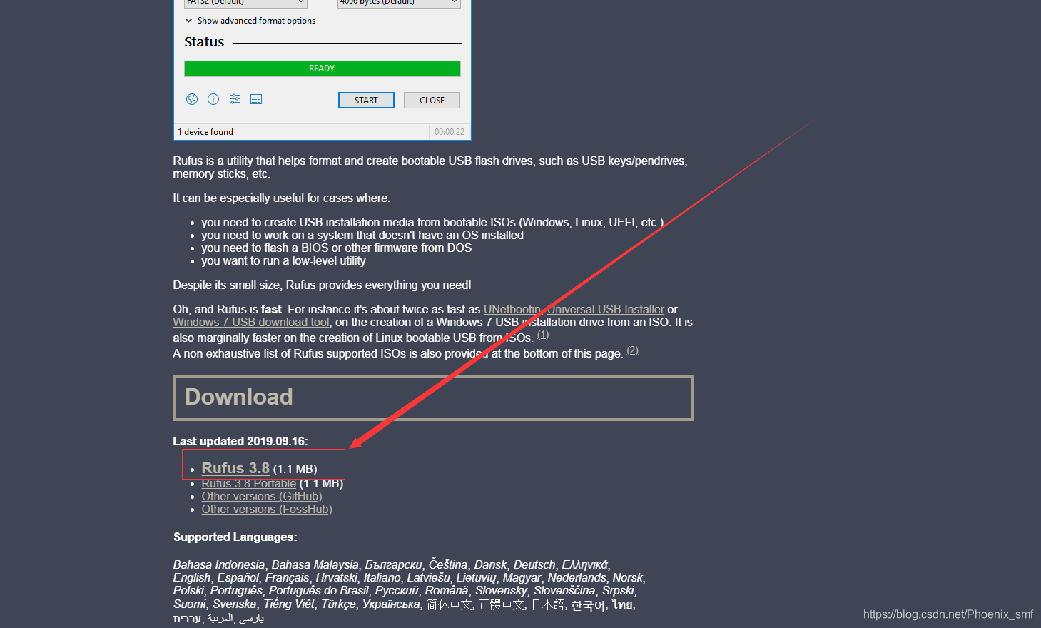Screen dimensions: 1041x628
Task: Click the 00:00:22 timer in status bar
Action: tap(450, 132)
